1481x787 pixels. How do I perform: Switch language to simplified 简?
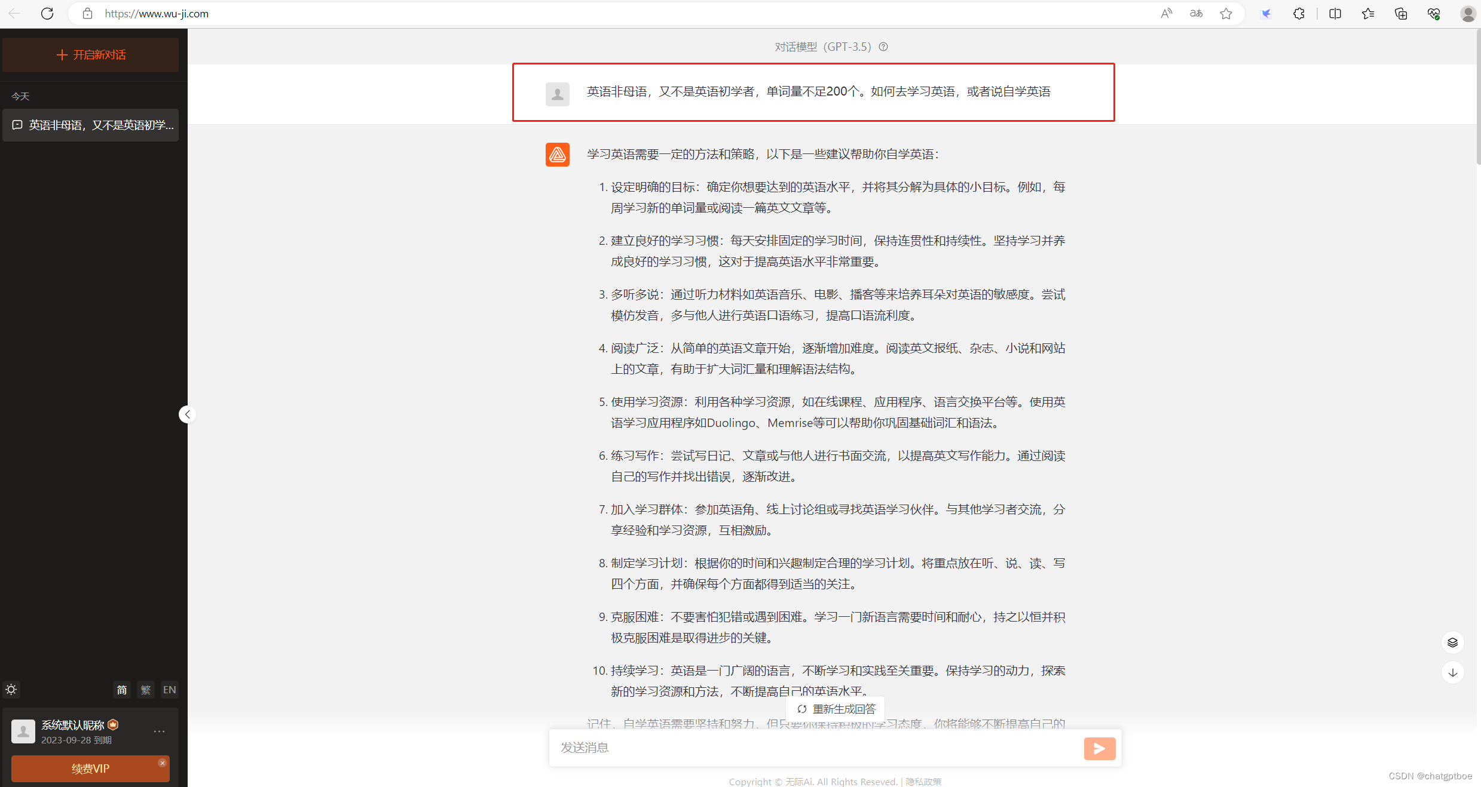(x=122, y=690)
